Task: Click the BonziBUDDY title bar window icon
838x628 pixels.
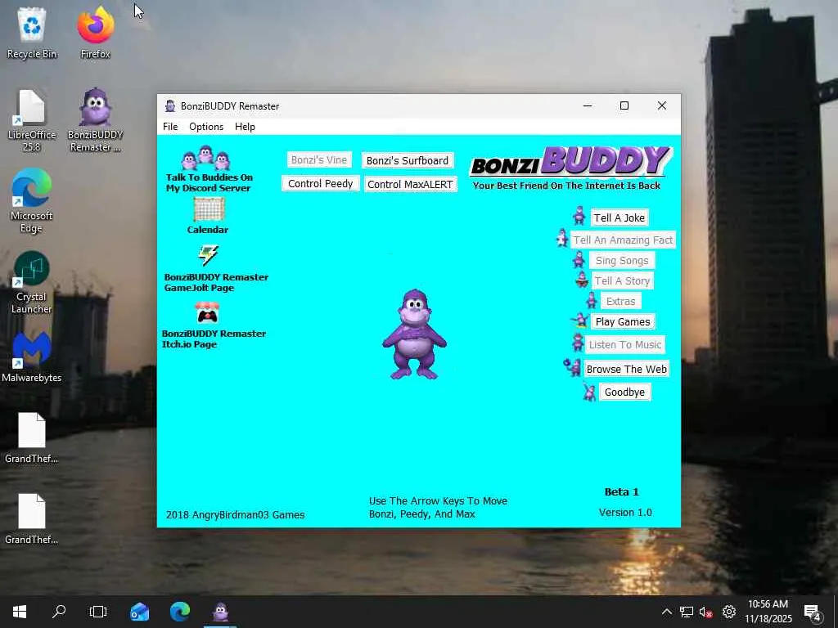Action: pos(170,105)
